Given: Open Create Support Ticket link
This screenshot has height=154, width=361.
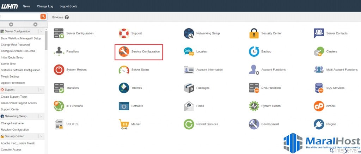Looking at the screenshot, I should [x=14, y=97].
